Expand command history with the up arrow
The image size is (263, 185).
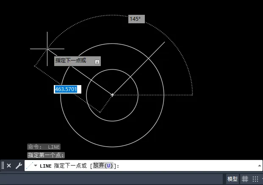coord(259,166)
